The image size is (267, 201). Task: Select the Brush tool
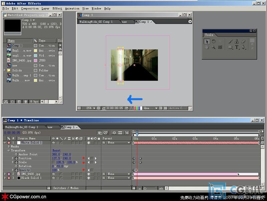click(230, 41)
